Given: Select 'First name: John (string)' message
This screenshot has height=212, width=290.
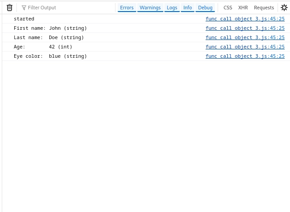Looking at the screenshot, I should pyautogui.click(x=50, y=28).
